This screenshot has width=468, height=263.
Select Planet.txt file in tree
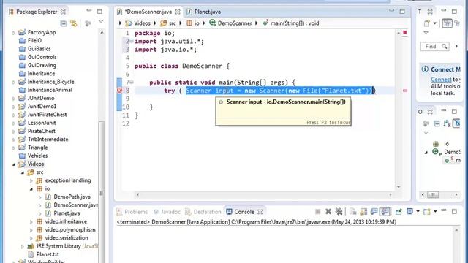pyautogui.click(x=44, y=254)
